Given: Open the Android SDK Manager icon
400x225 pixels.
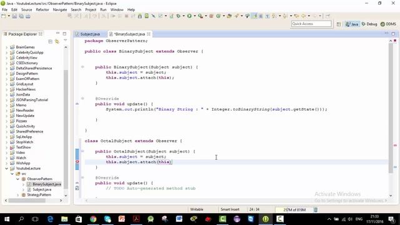Looking at the screenshot, I should [x=140, y=16].
